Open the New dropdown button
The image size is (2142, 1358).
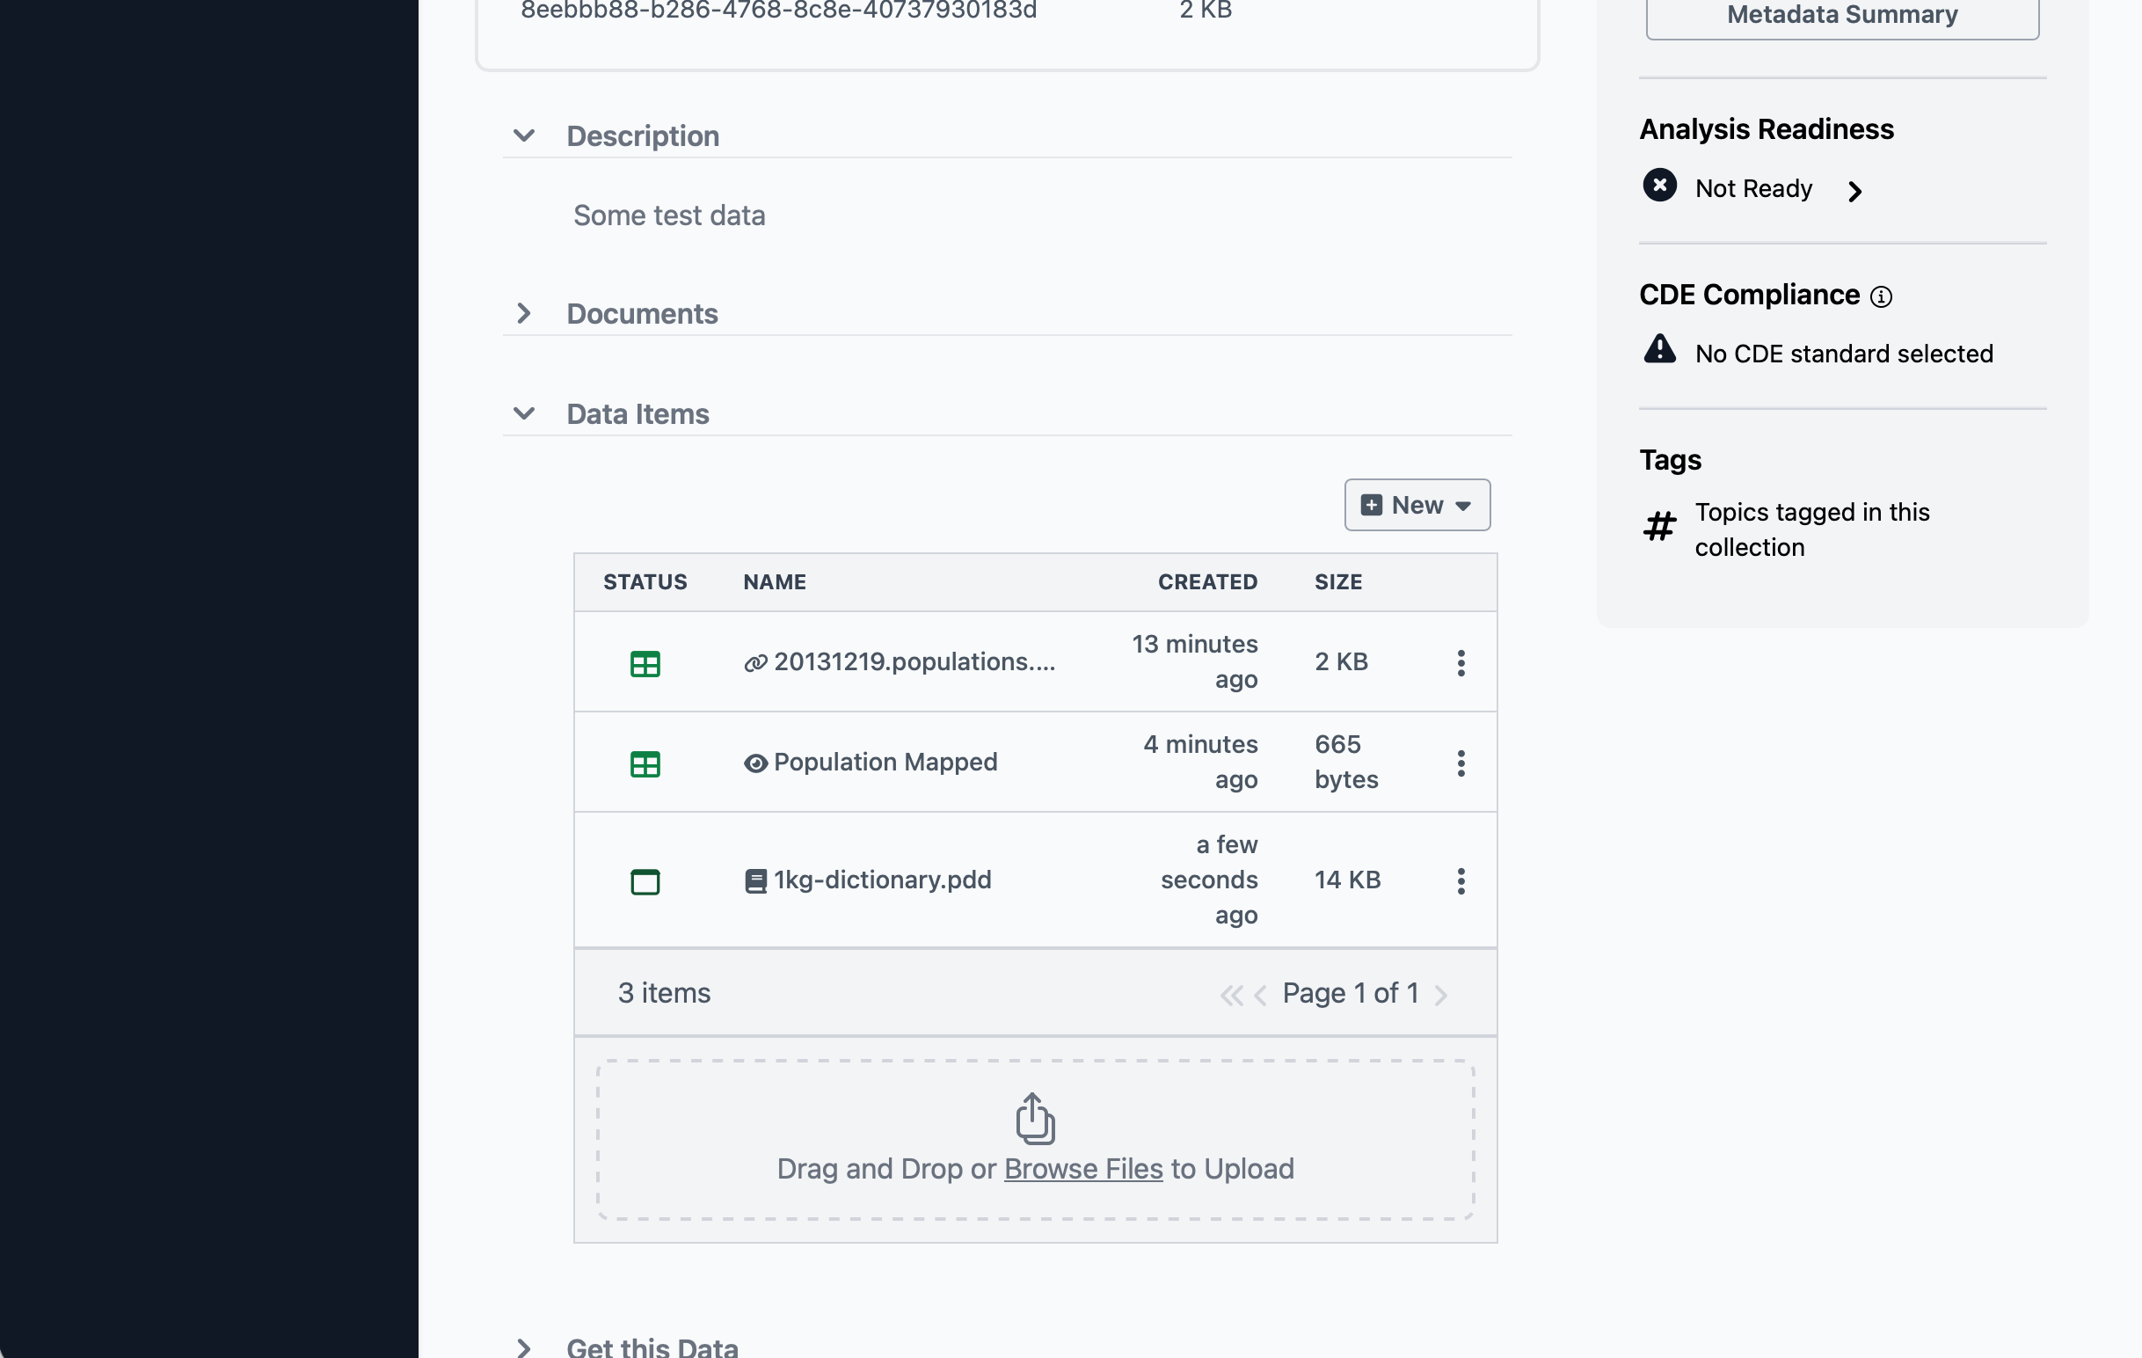pos(1417,506)
